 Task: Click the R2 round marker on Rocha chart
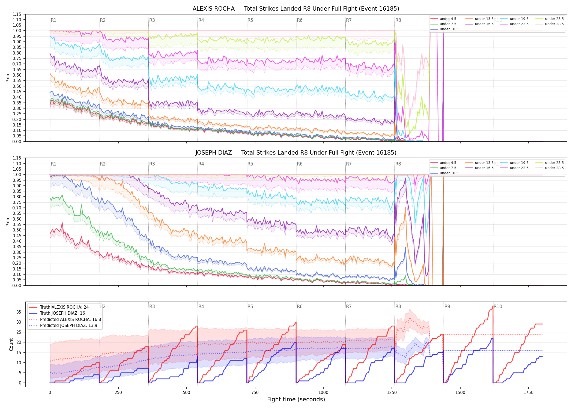[103, 20]
